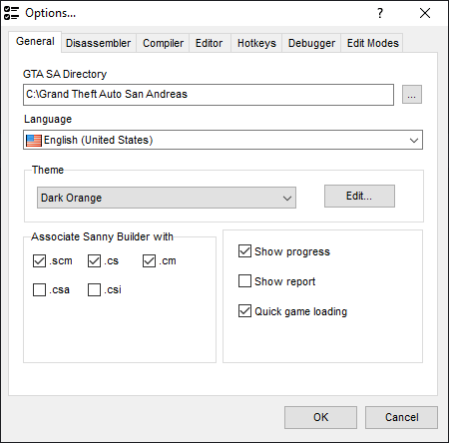Open the Edit Modes tab
The image size is (449, 443).
(x=372, y=43)
